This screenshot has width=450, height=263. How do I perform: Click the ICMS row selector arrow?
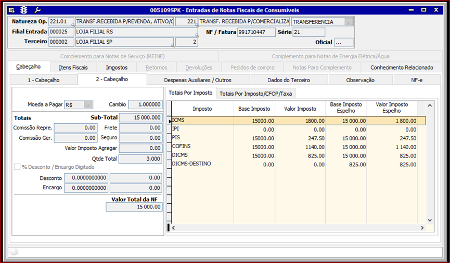(x=170, y=121)
